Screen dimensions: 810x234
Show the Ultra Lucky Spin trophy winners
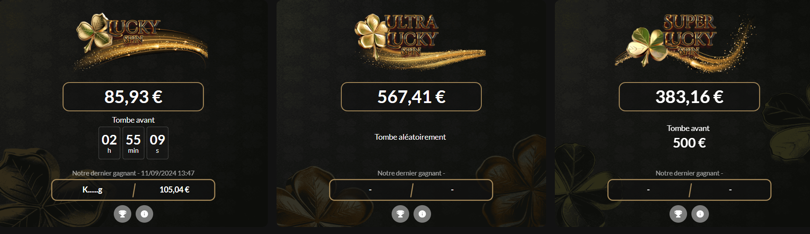pyautogui.click(x=400, y=214)
